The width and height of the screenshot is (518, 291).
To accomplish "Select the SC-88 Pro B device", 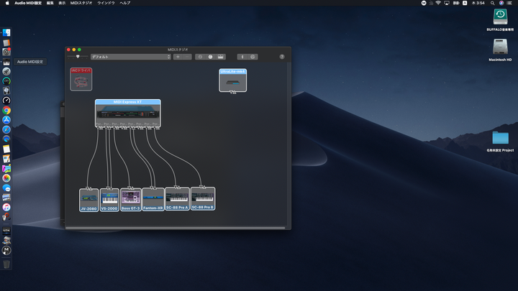I will [x=203, y=198].
